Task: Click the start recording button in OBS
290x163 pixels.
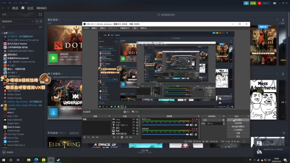Action: (x=238, y=123)
